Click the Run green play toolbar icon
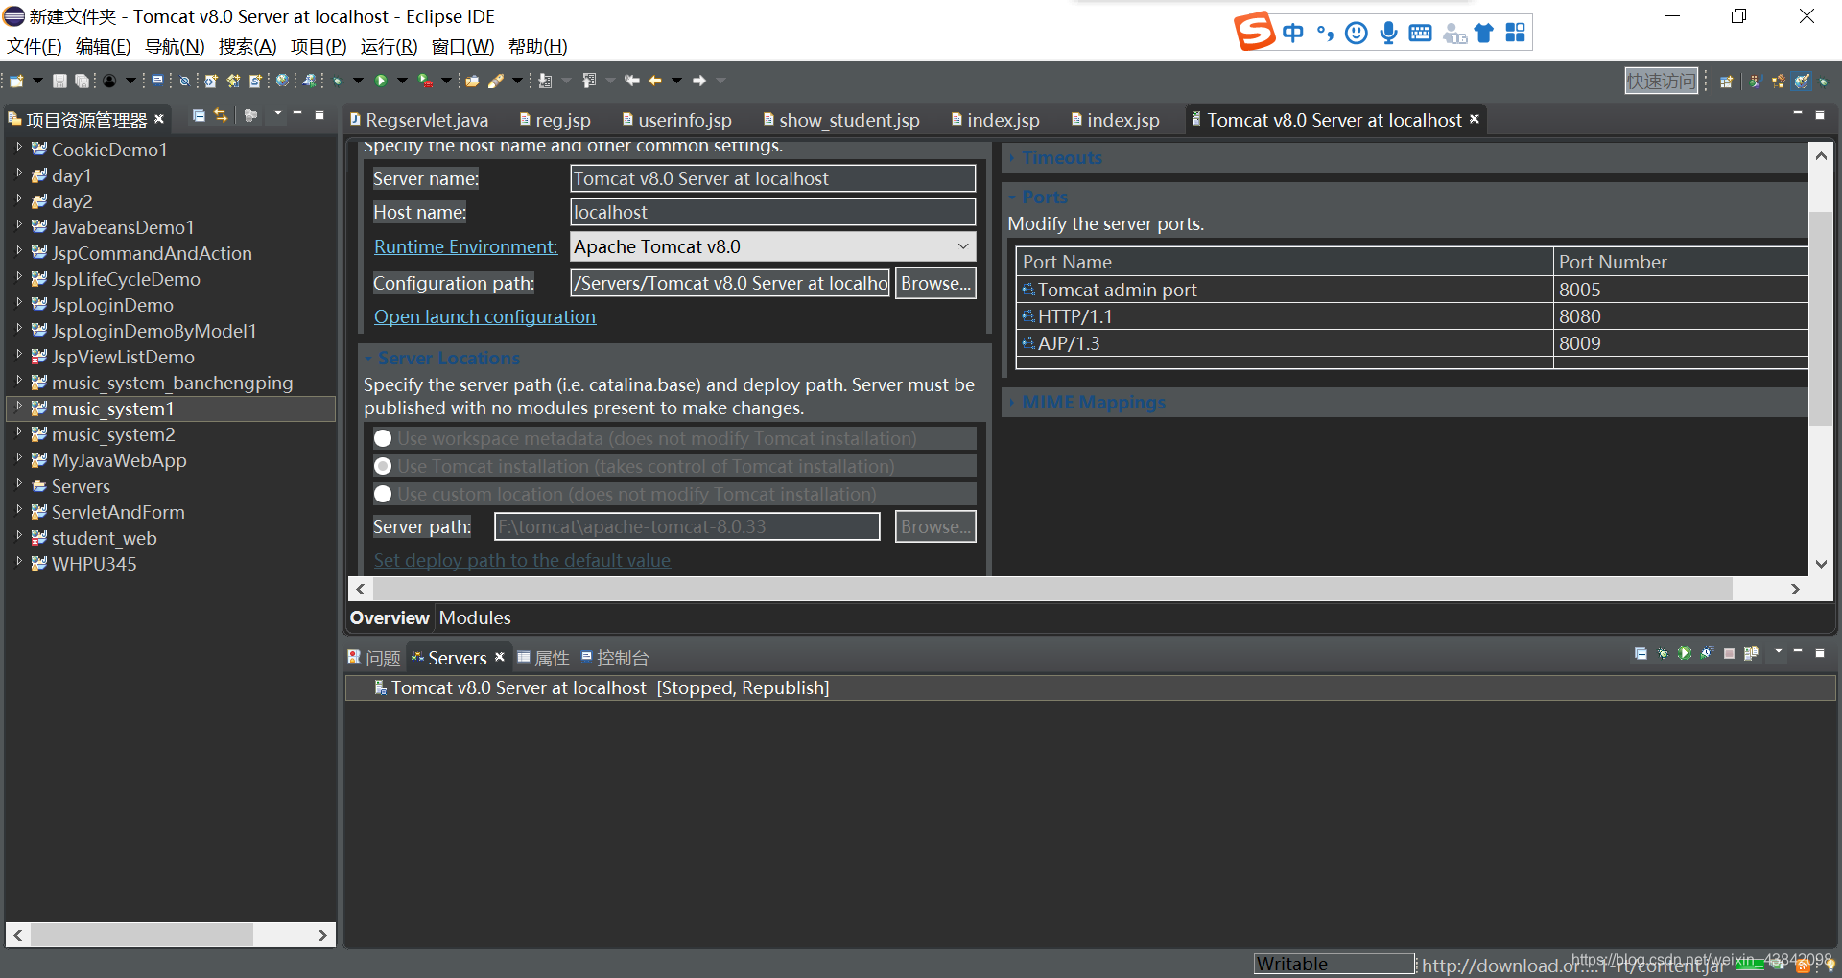This screenshot has width=1842, height=978. pyautogui.click(x=381, y=81)
